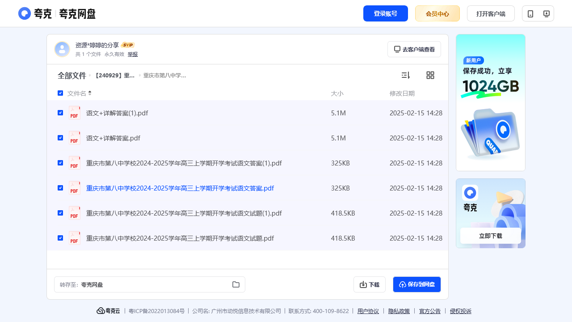Screen dimensions: 572x322
Task: Click PDF icon of 语文+详解答案.pdf
Action: [x=75, y=138]
